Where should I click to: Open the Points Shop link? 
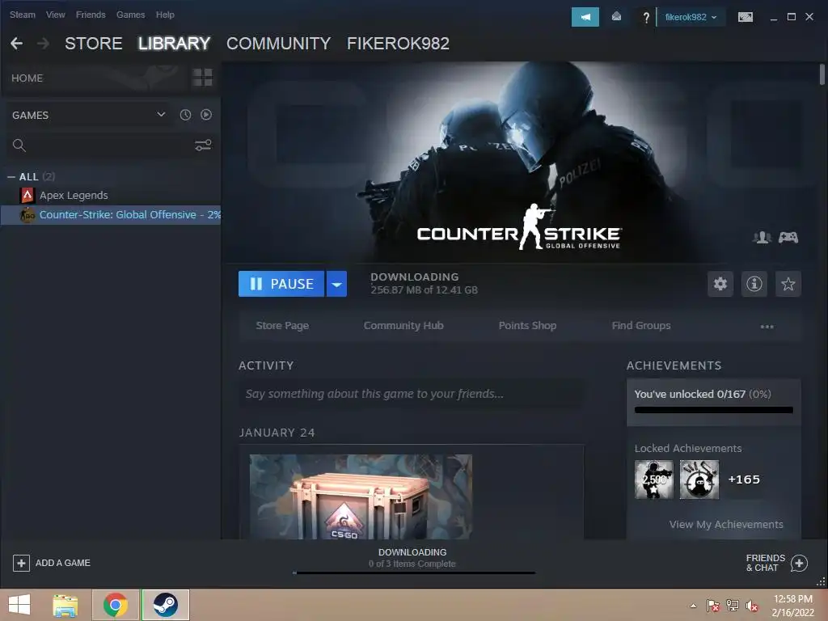(x=527, y=326)
